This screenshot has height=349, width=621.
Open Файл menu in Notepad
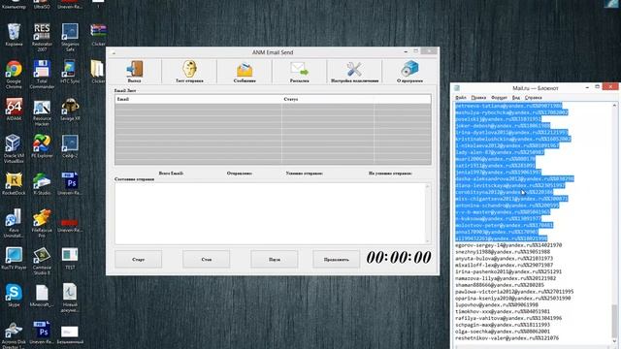(461, 97)
